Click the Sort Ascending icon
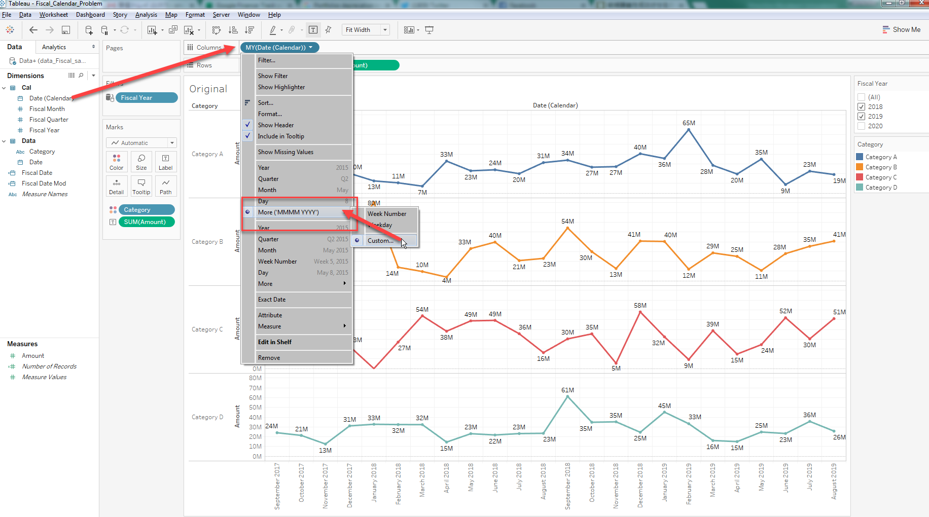929x517 pixels. [x=233, y=30]
